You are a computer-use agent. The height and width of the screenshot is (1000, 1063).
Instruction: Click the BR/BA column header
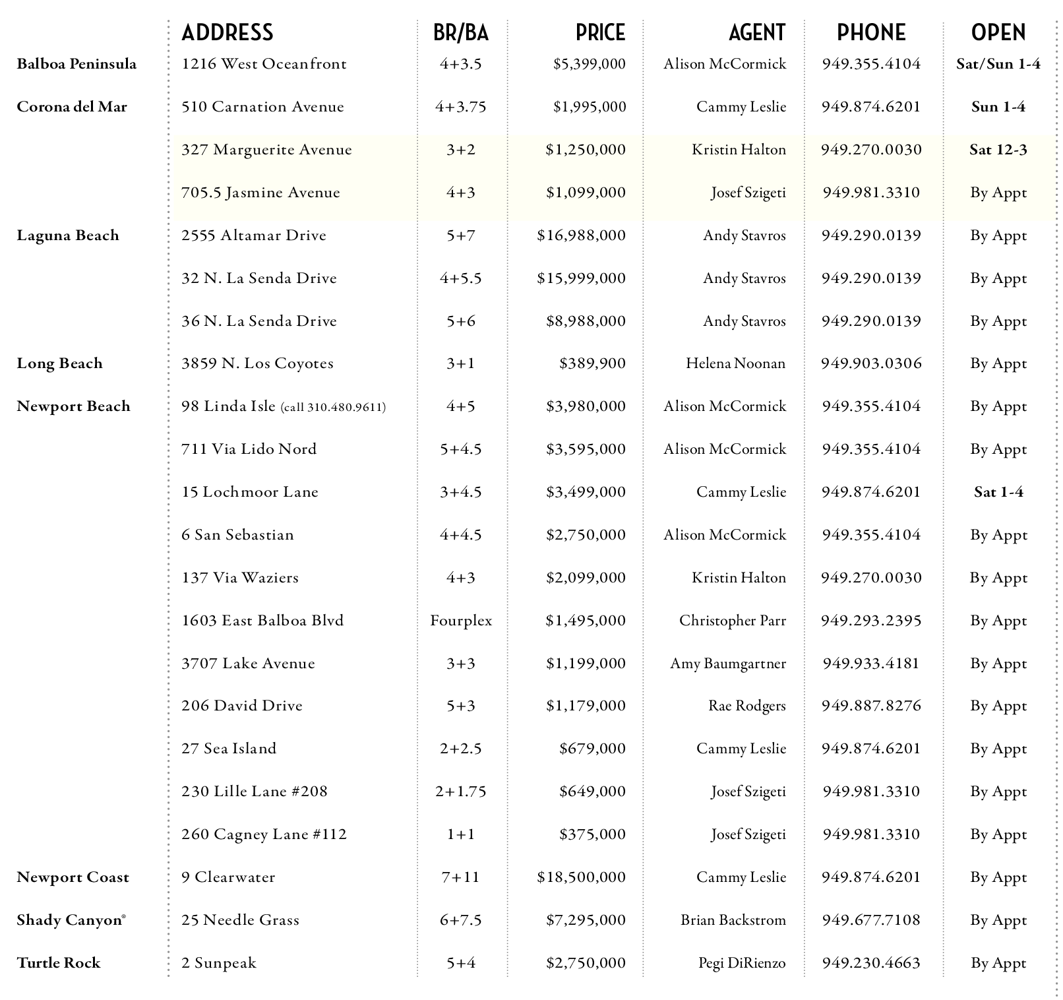pos(461,32)
